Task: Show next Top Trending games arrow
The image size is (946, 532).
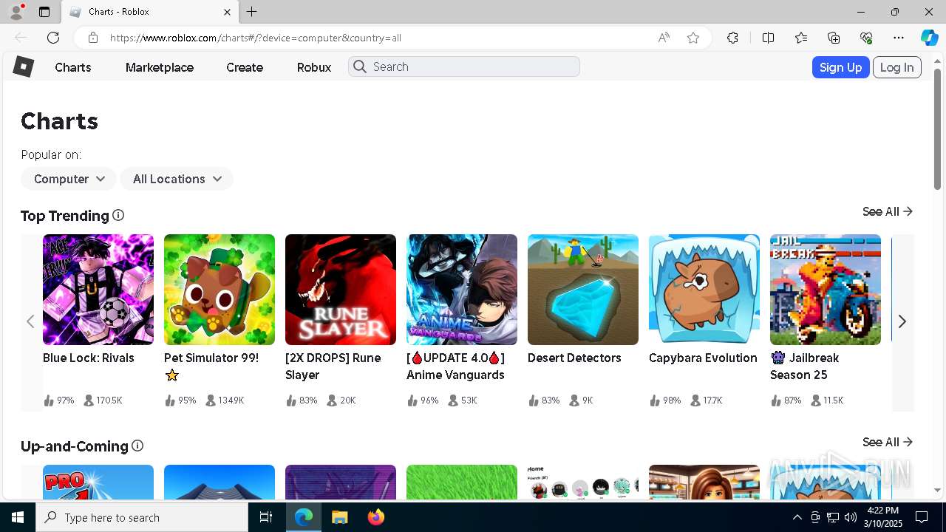Action: [902, 321]
